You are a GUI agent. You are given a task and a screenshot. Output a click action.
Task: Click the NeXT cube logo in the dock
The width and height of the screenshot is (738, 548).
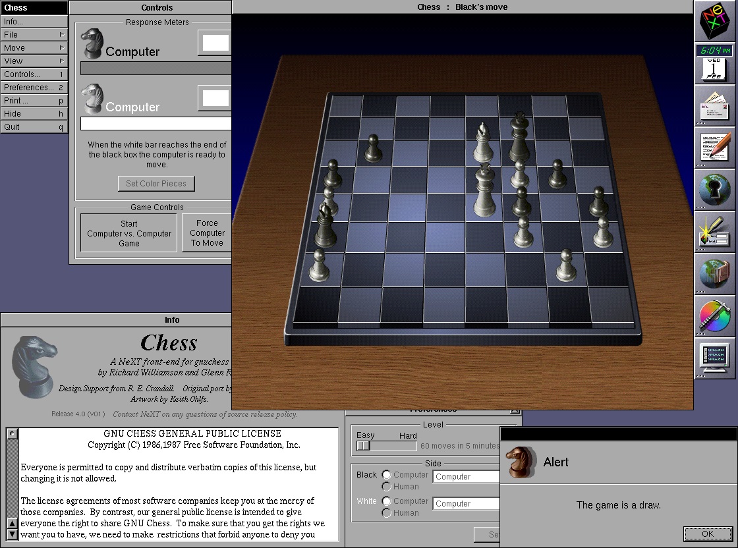[716, 22]
